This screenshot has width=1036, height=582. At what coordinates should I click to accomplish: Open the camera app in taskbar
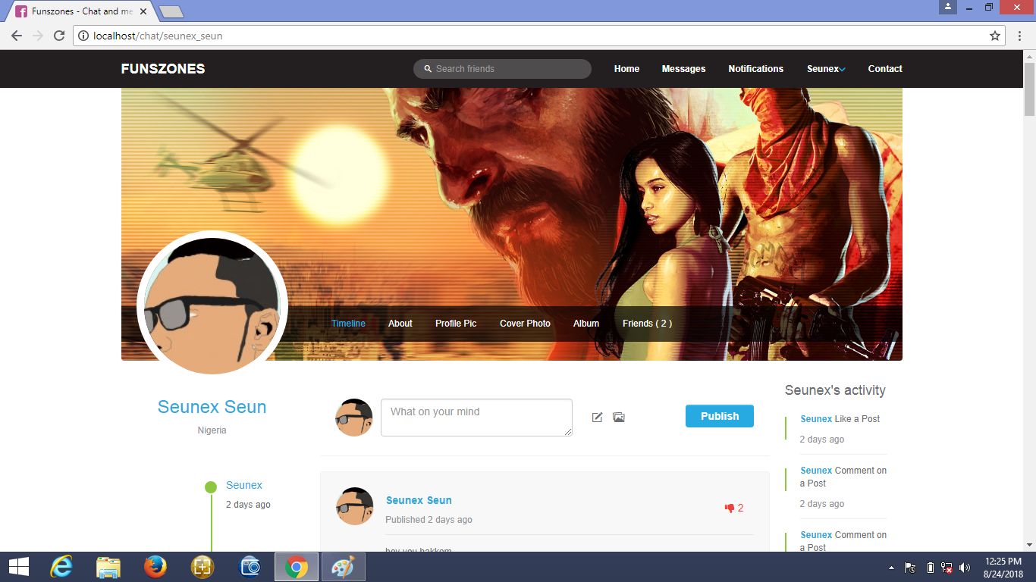[x=250, y=567]
